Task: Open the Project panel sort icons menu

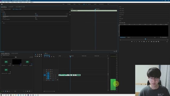Action: (15, 91)
